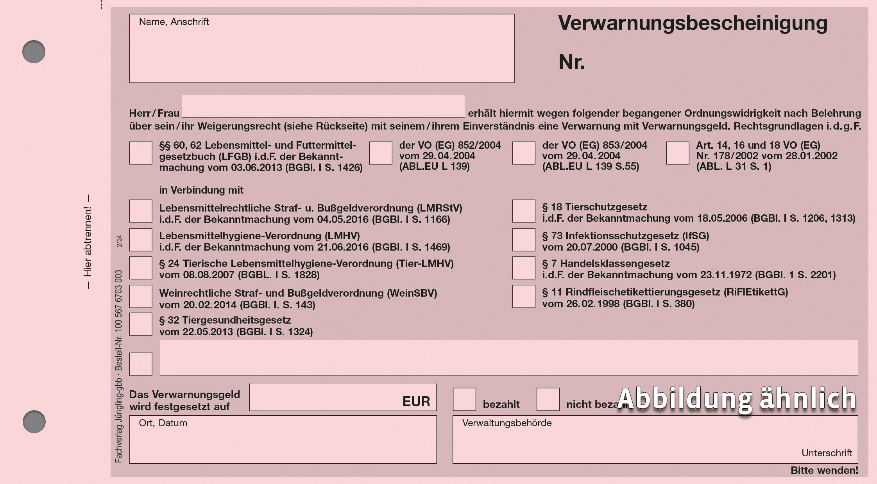The width and height of the screenshot is (877, 484).
Task: Mark the nicht bezahlt checkbox
Action: point(548,399)
